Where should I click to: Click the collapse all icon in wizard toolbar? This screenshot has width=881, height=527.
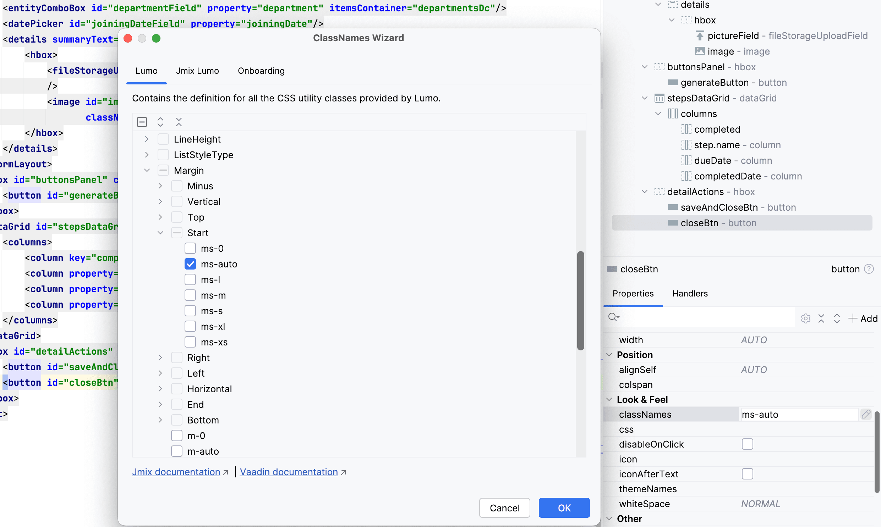click(179, 122)
